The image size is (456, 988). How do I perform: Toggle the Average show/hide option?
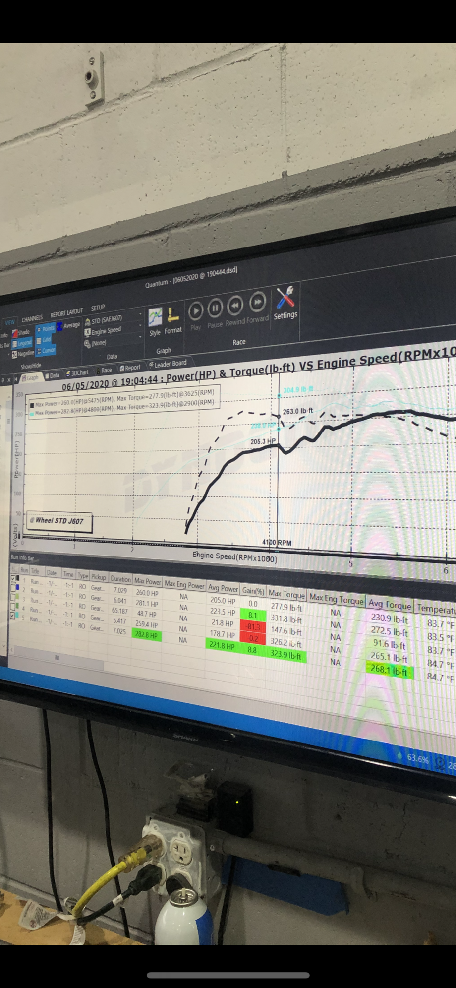point(68,326)
